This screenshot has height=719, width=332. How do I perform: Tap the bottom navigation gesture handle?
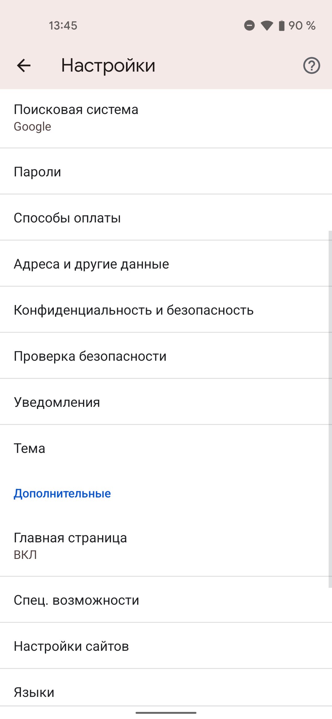(166, 713)
